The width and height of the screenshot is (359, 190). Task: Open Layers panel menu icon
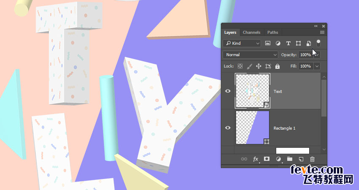coord(322,32)
